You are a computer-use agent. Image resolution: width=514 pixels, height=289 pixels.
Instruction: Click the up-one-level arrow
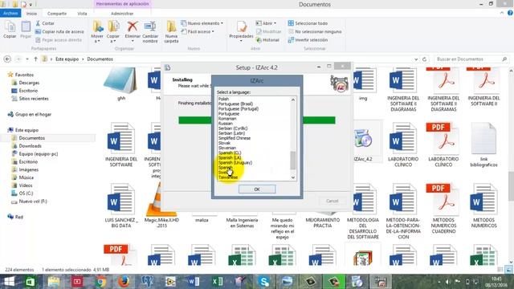(x=35, y=59)
